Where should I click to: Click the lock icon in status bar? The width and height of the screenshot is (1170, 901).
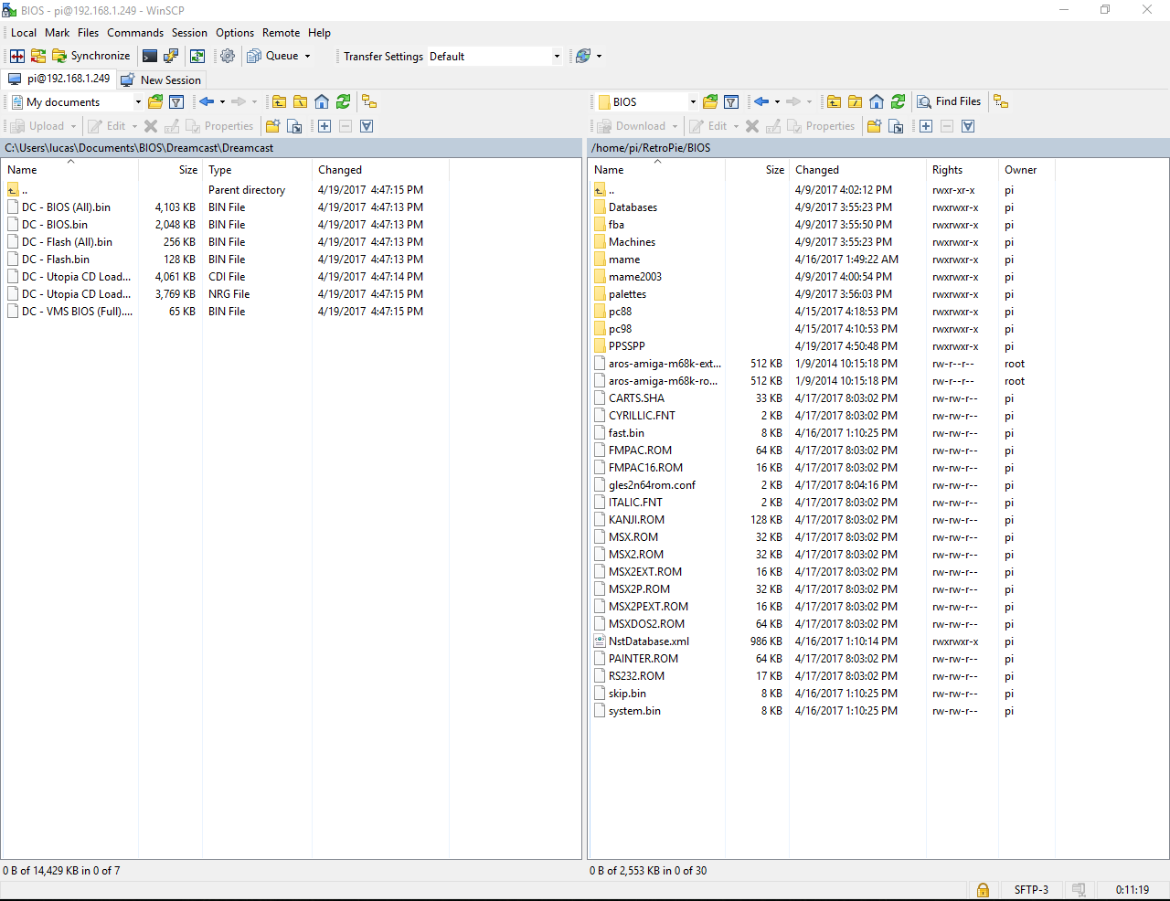[983, 890]
